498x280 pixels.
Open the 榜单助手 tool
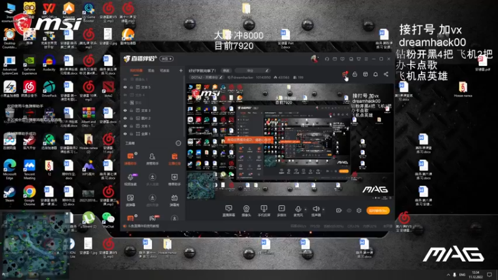click(x=174, y=179)
